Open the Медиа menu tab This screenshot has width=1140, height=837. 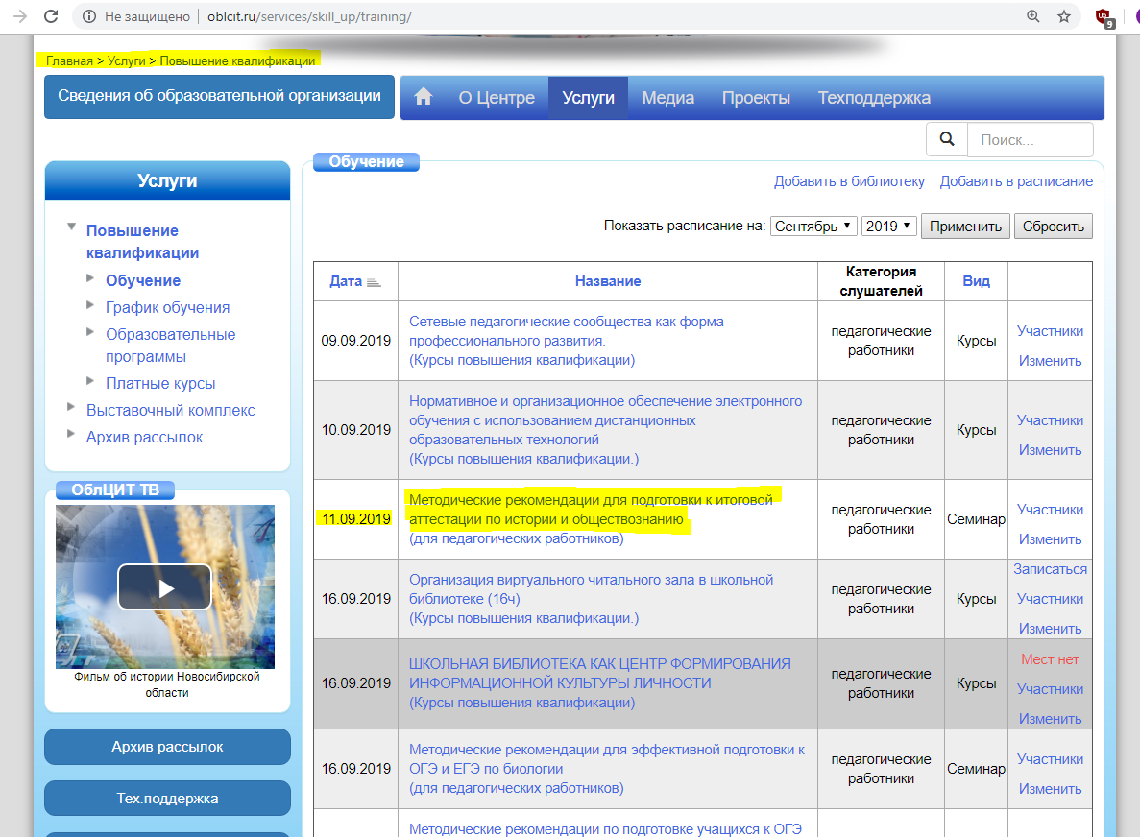pyautogui.click(x=667, y=98)
